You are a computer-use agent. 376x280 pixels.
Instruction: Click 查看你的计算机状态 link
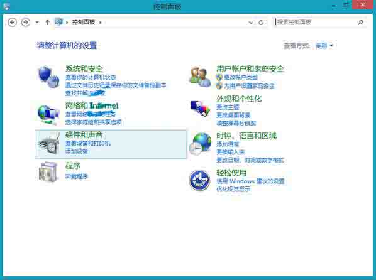pyautogui.click(x=91, y=77)
